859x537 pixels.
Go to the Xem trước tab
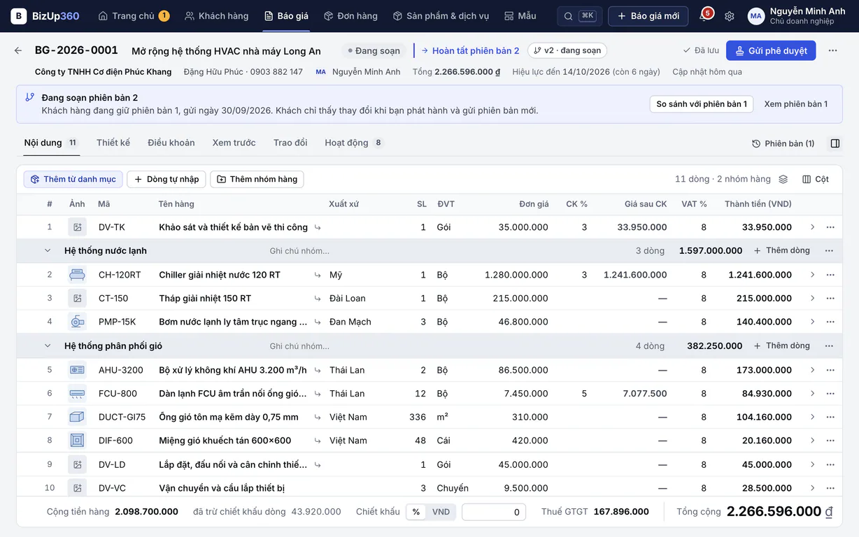[x=234, y=143]
